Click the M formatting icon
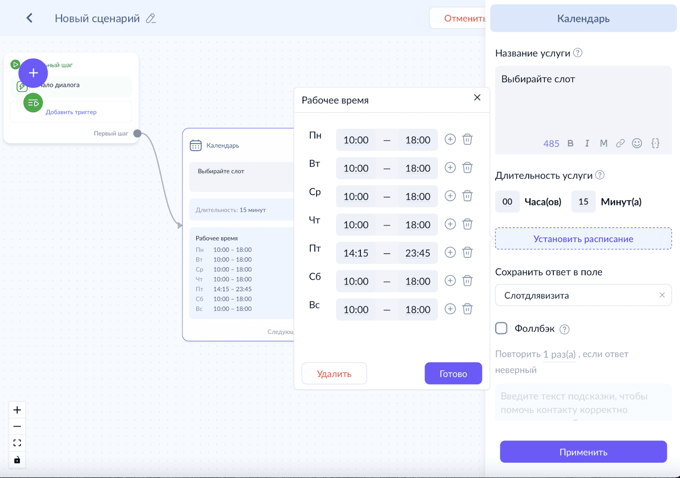The height and width of the screenshot is (478, 680). click(603, 143)
